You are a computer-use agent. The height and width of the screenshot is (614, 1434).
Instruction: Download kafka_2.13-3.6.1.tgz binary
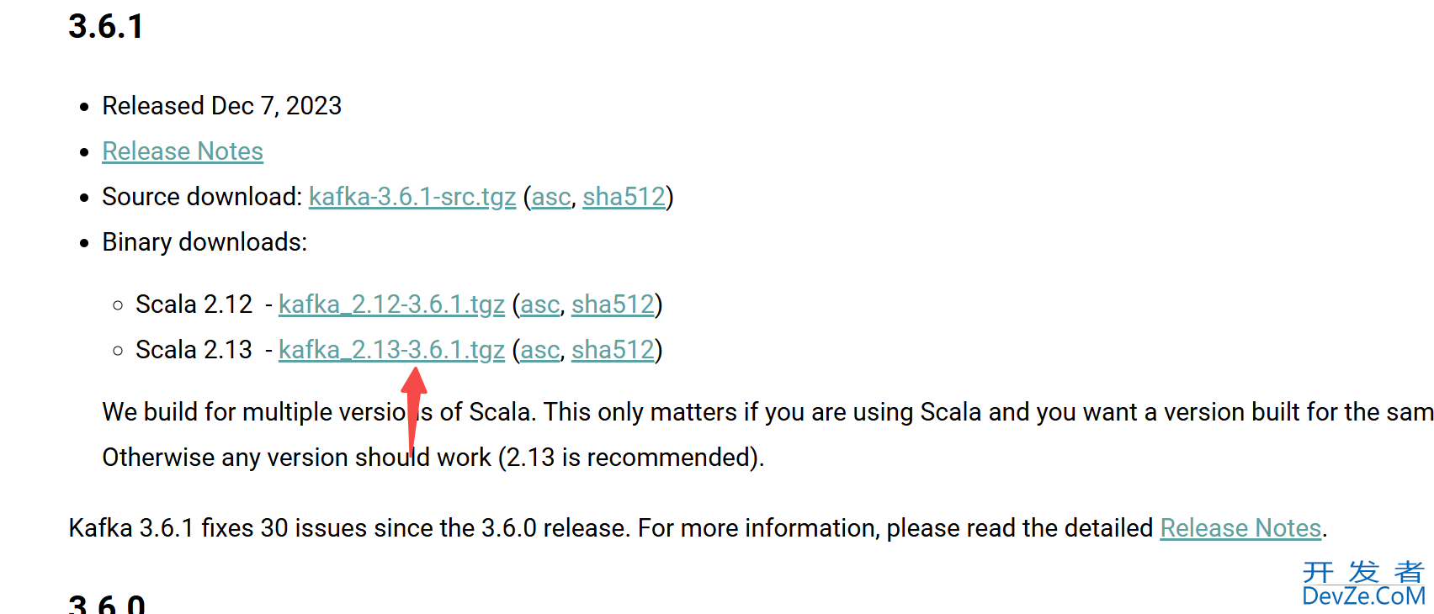point(391,350)
